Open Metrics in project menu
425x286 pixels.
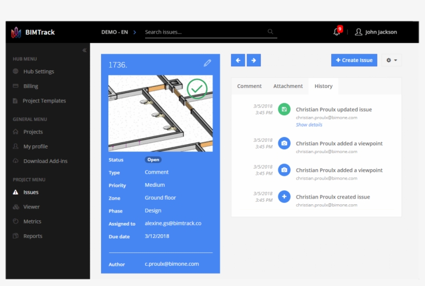(32, 221)
